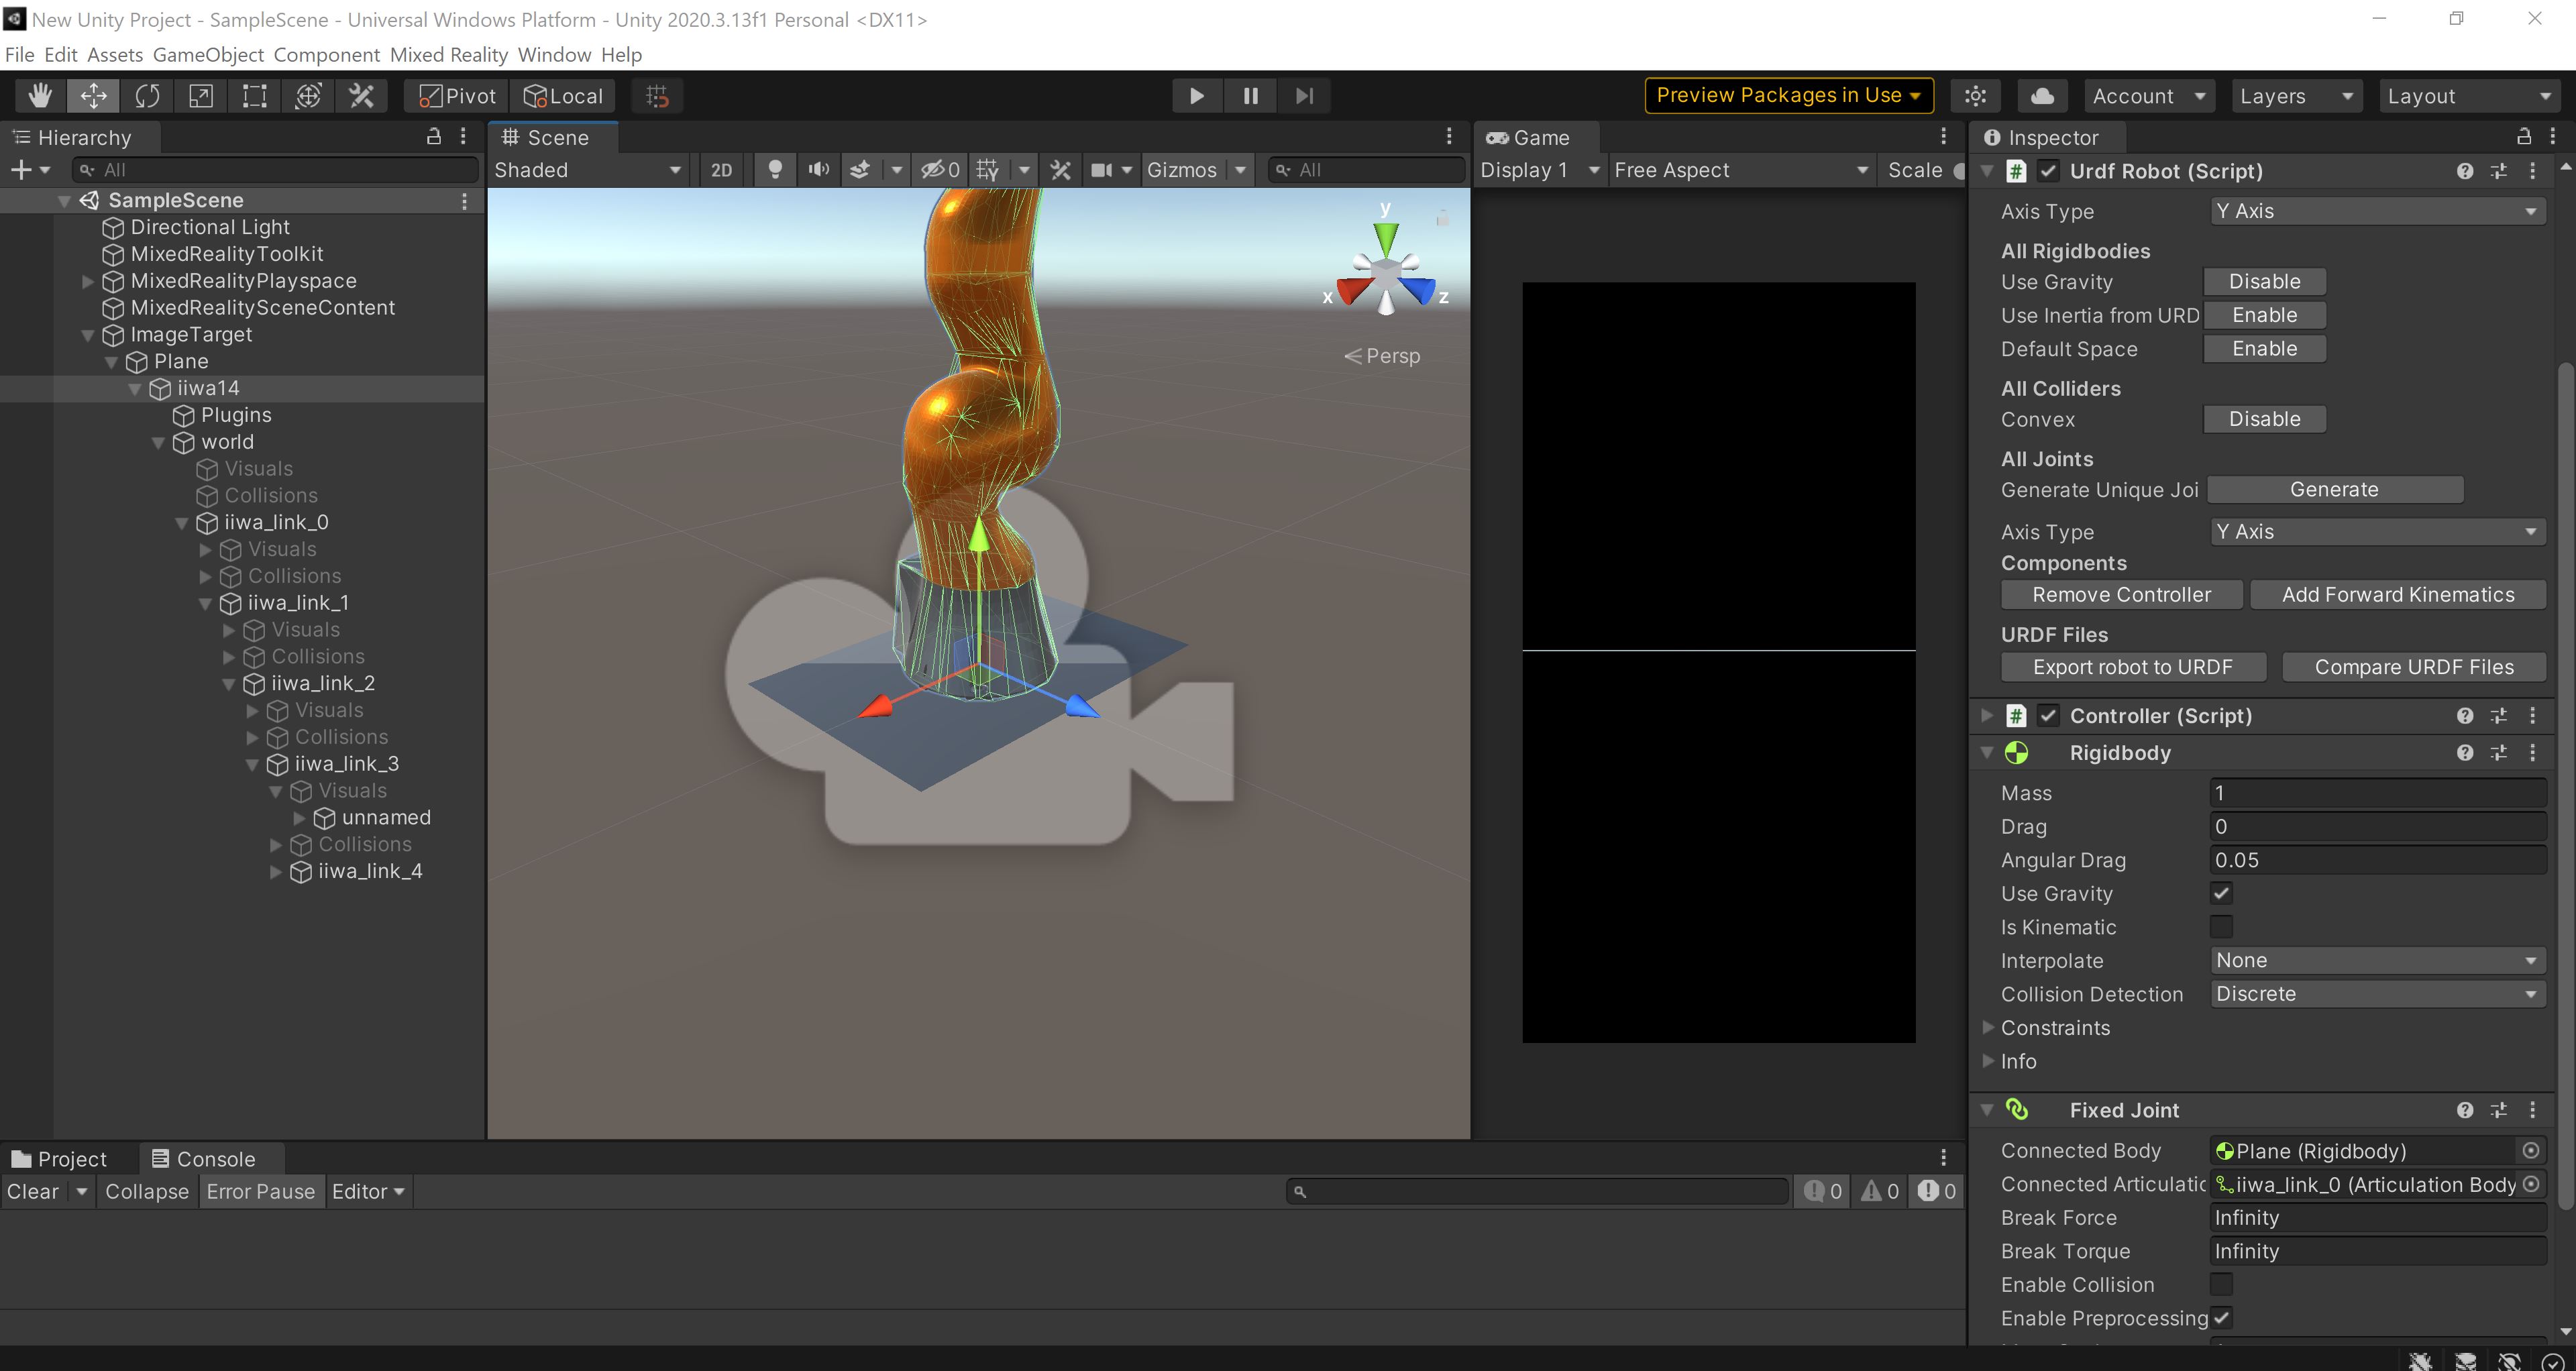This screenshot has width=2576, height=1371.
Task: Open the Cloud services icon
Action: tap(2043, 96)
